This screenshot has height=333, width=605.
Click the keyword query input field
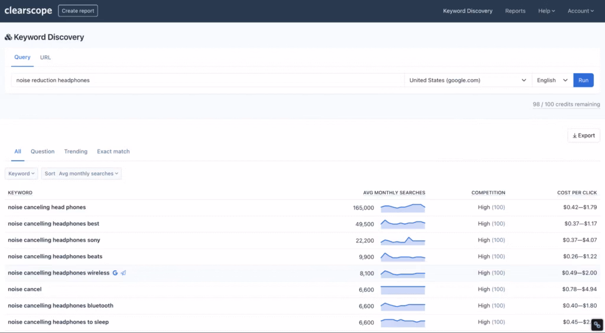point(207,80)
